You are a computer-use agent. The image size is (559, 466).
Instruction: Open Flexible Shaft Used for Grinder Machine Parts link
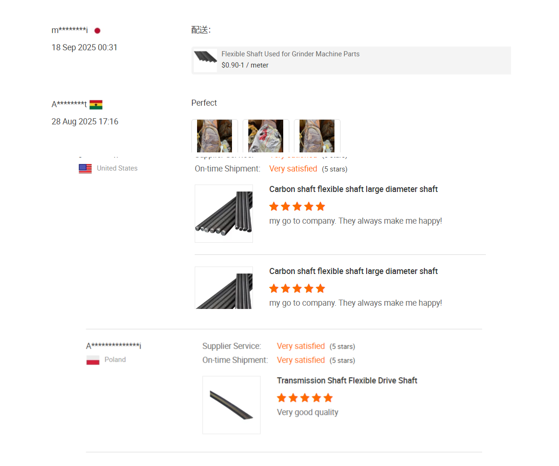pyautogui.click(x=290, y=54)
